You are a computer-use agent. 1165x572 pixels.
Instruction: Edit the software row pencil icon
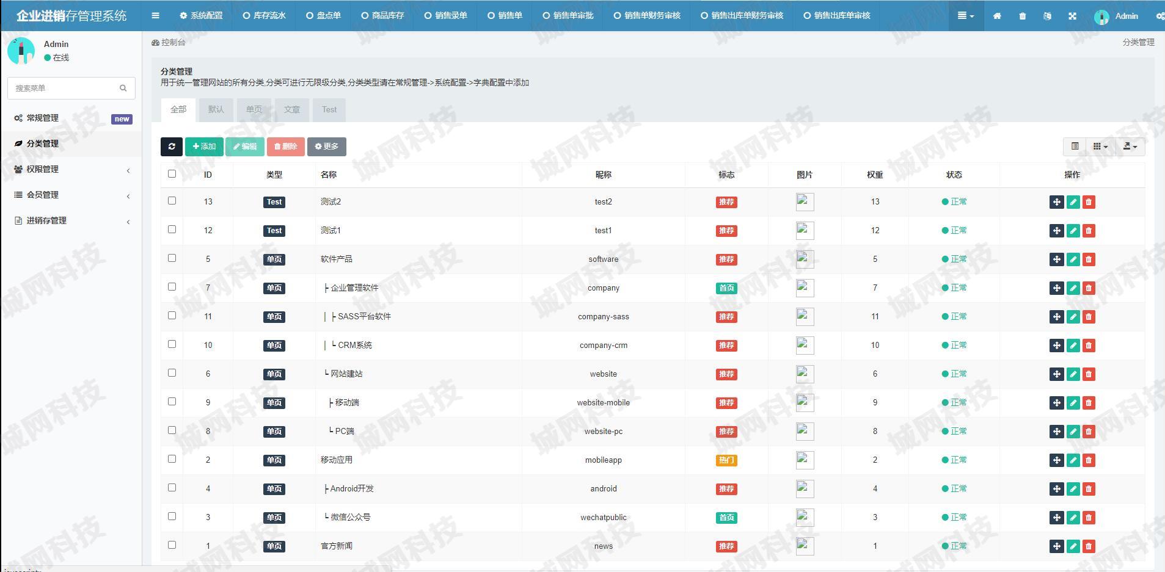[1073, 259]
